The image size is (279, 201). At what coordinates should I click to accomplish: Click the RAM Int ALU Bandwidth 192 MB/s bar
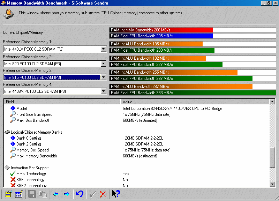coord(193,58)
